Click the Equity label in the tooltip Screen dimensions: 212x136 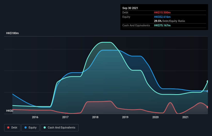[126, 17]
